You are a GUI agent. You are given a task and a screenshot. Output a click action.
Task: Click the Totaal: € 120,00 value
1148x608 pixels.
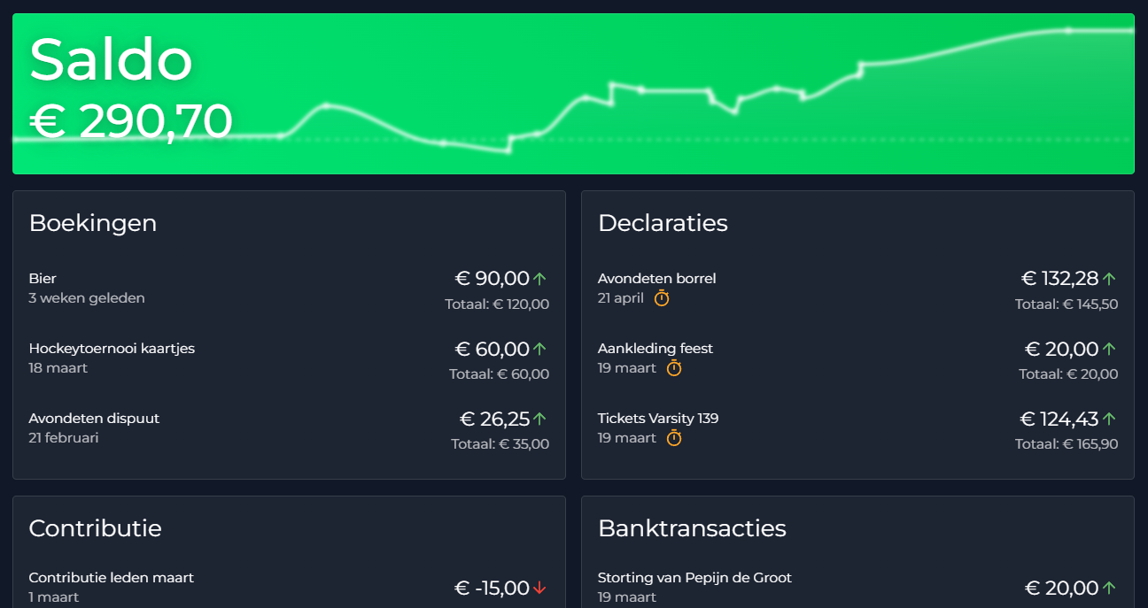pyautogui.click(x=497, y=304)
